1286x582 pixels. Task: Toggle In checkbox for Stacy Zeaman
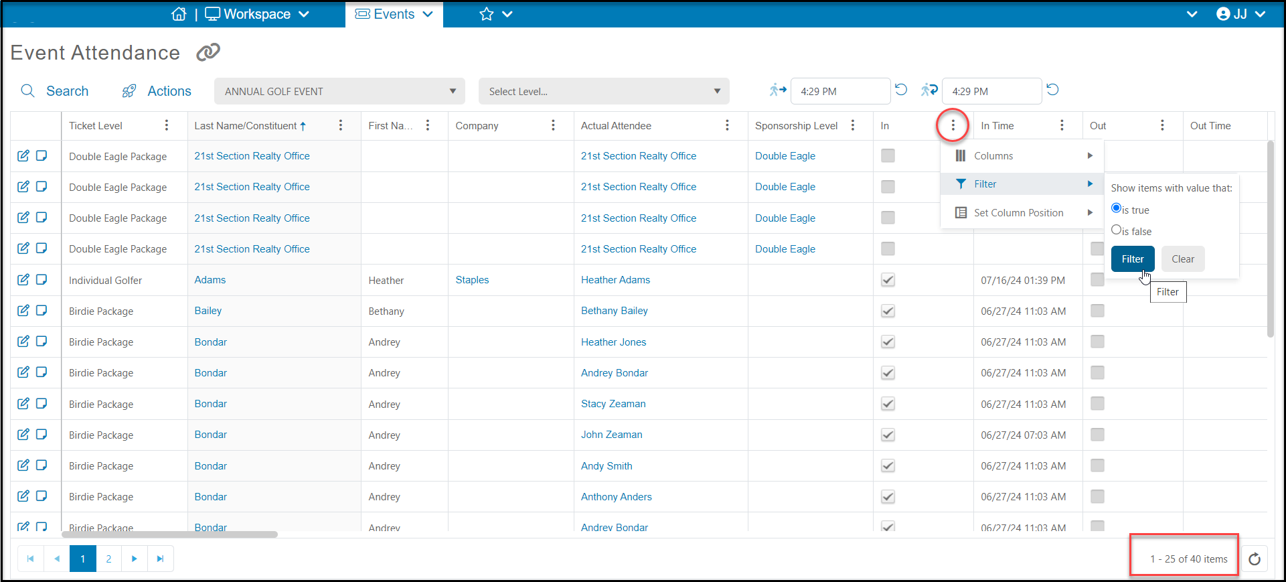click(x=888, y=404)
